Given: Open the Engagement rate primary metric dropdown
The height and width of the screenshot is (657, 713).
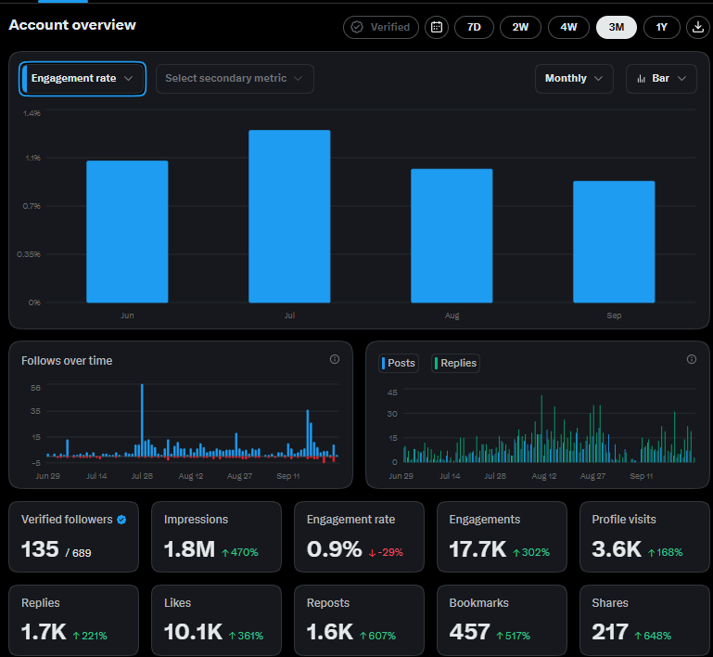Looking at the screenshot, I should coord(83,79).
